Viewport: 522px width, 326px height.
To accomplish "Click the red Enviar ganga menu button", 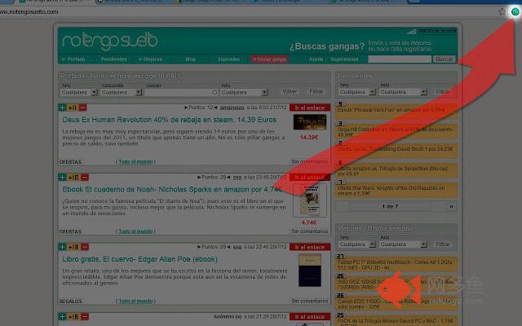I will click(269, 59).
